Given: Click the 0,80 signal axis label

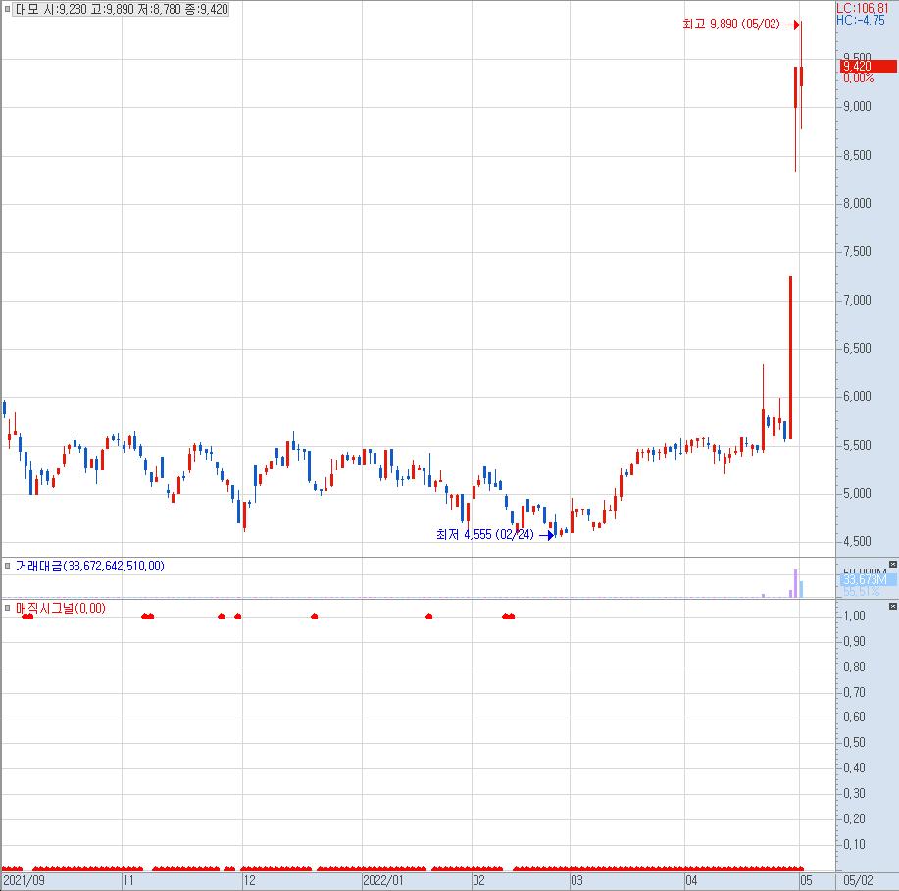Looking at the screenshot, I should [x=854, y=667].
